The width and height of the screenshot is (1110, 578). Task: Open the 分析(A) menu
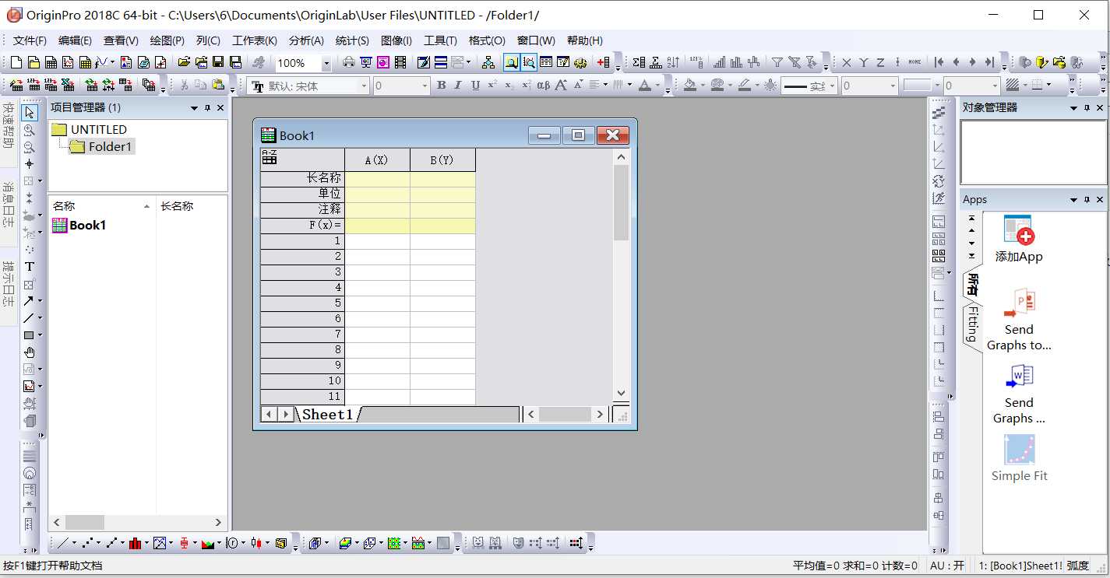pos(306,40)
